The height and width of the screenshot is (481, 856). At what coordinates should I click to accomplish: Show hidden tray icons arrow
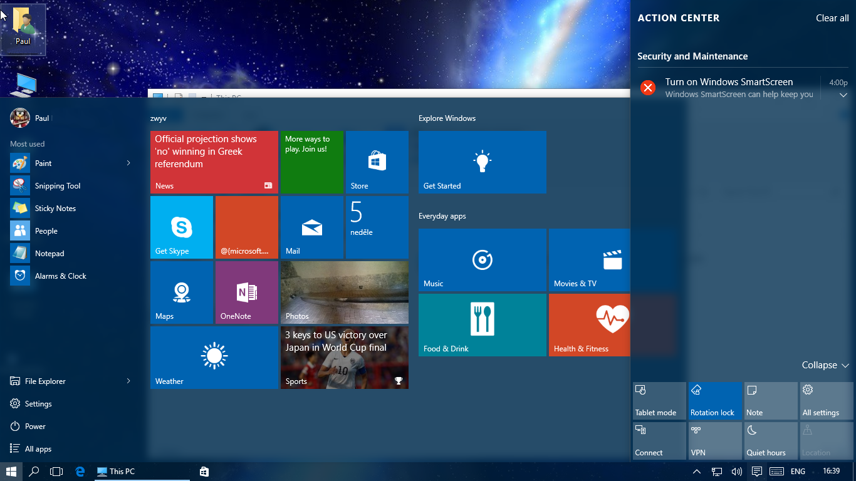tap(697, 472)
